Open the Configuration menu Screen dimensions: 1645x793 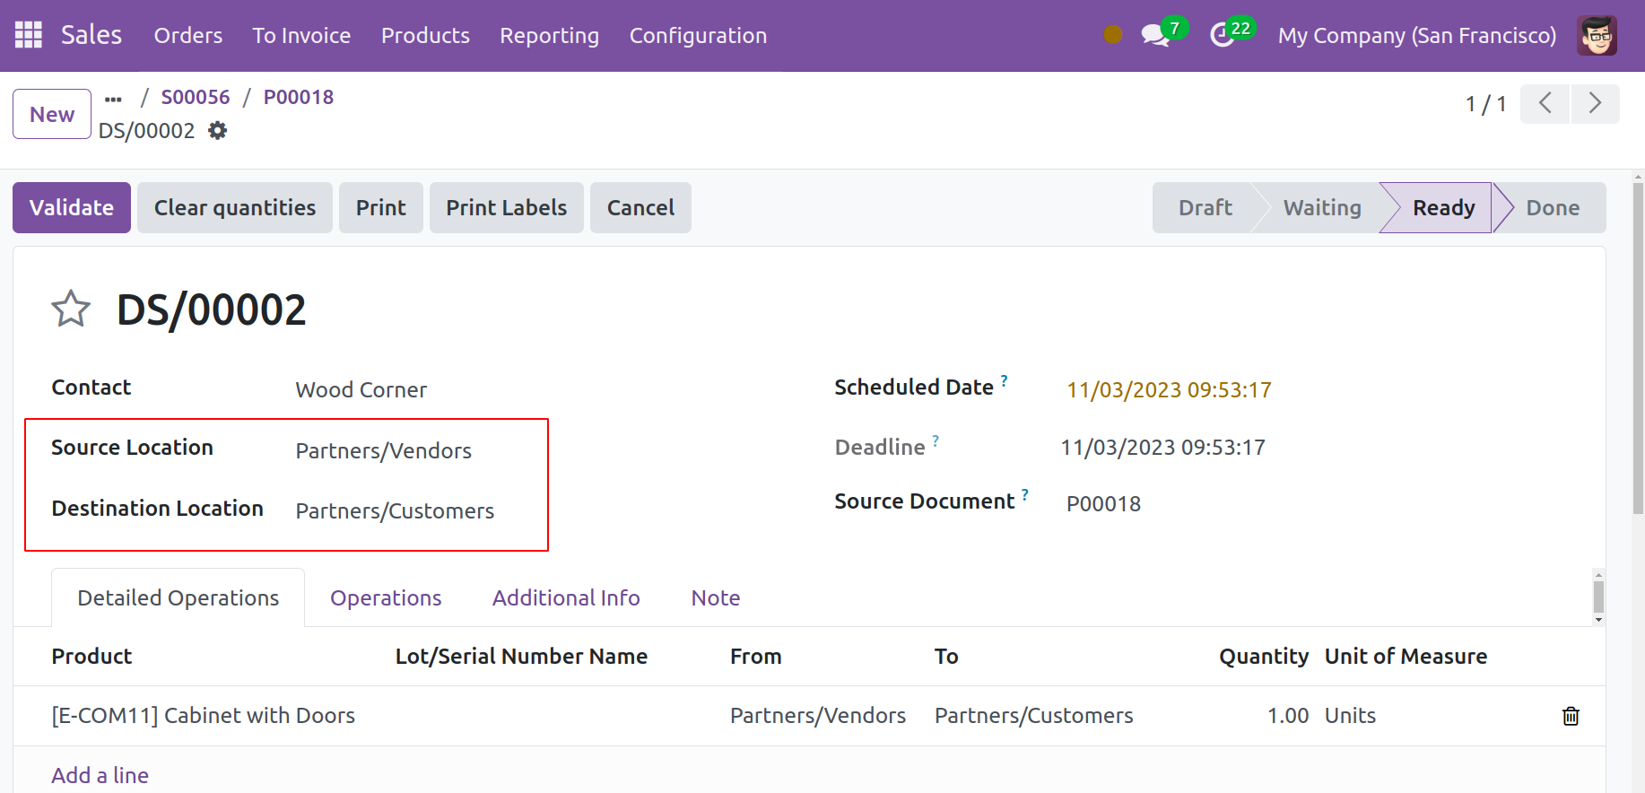698,36
